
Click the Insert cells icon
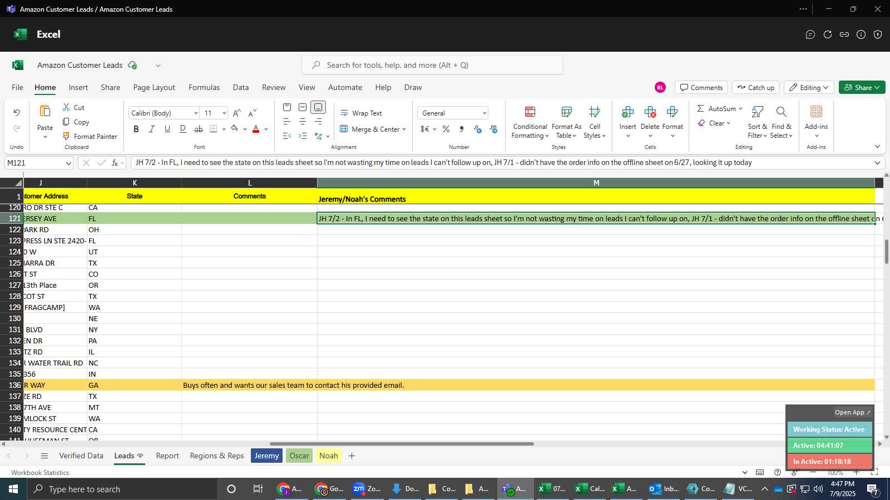point(627,112)
